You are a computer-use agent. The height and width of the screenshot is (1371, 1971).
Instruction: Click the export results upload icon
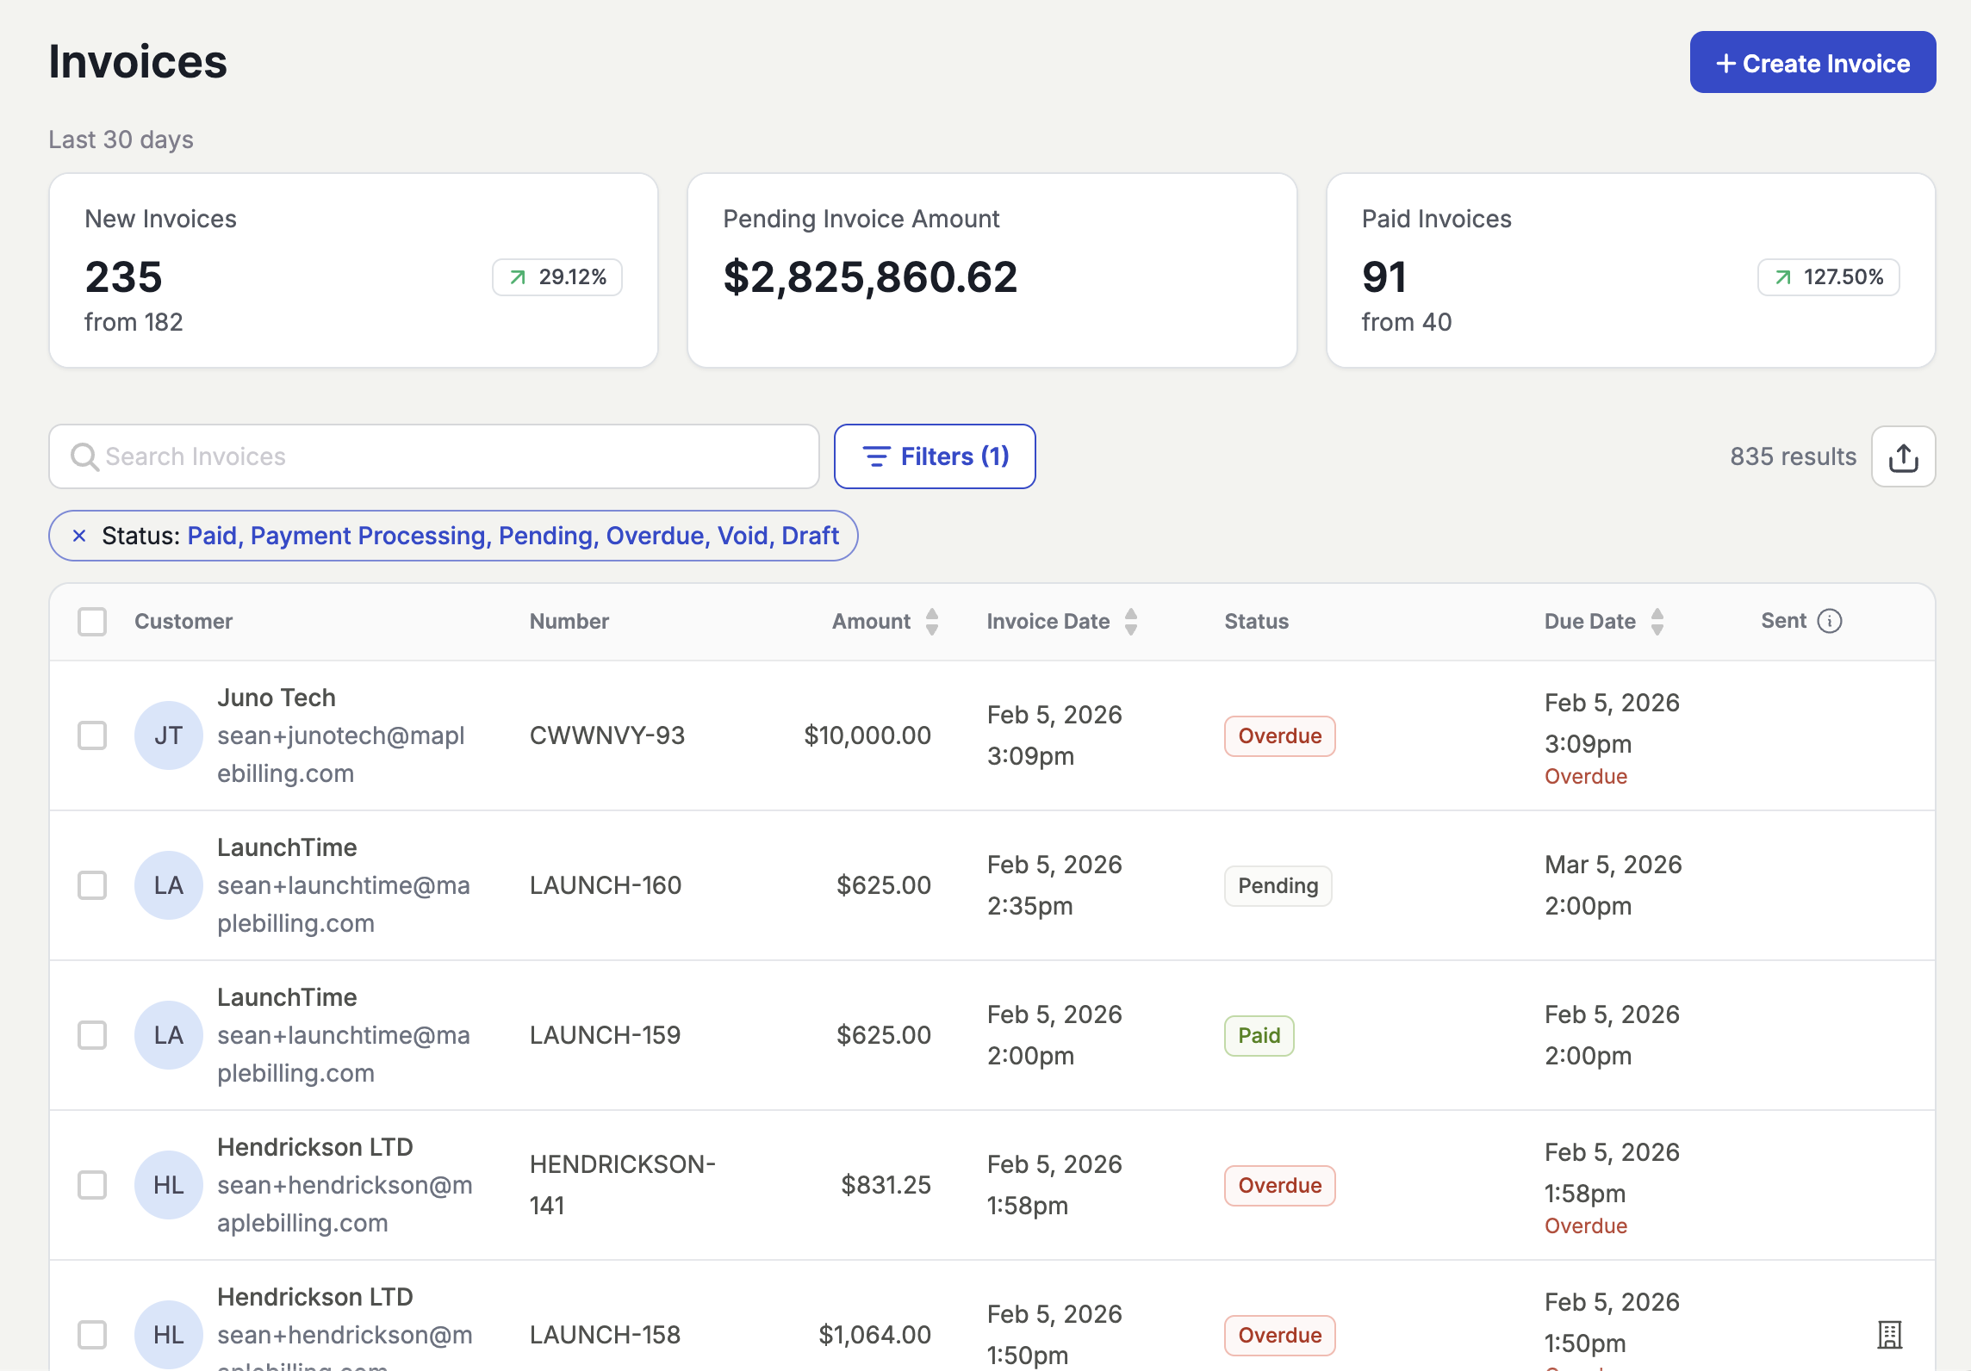point(1903,457)
